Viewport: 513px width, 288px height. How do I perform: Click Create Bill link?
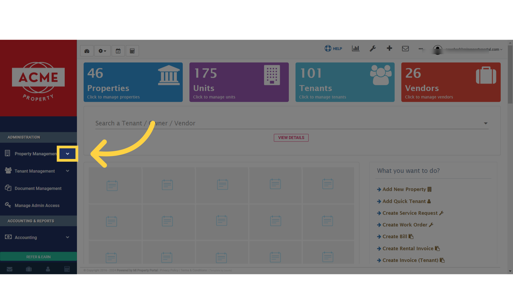point(395,237)
